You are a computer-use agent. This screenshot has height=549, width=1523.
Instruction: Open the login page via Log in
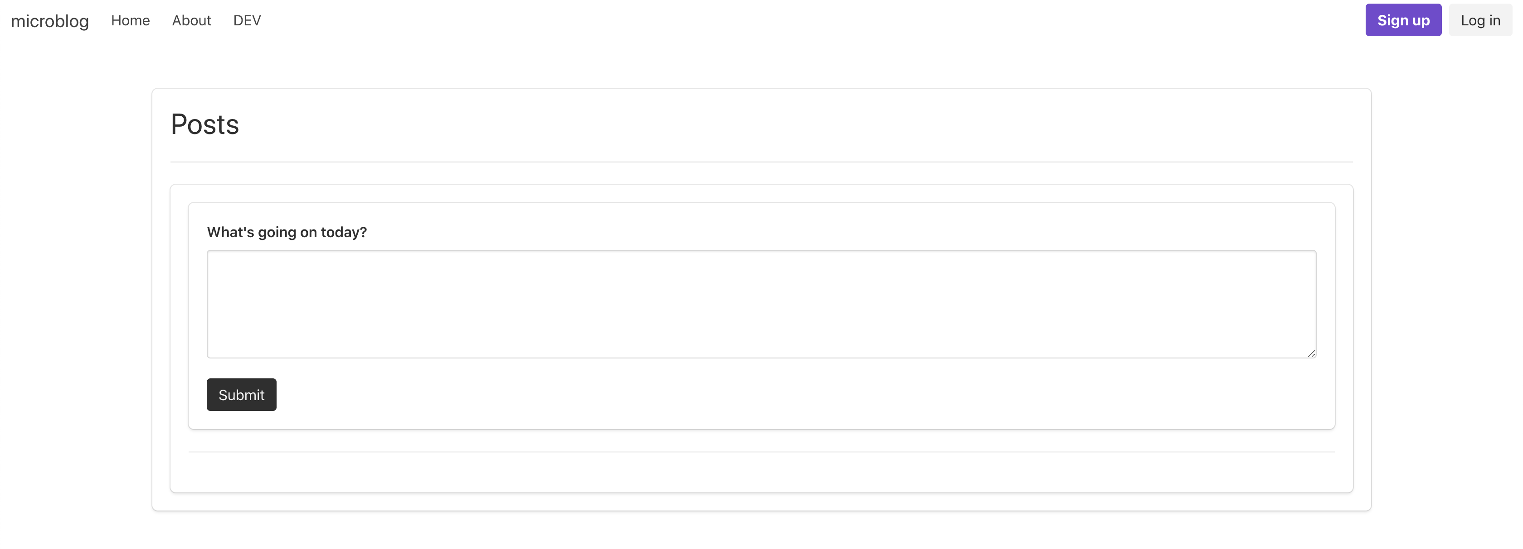[1480, 20]
